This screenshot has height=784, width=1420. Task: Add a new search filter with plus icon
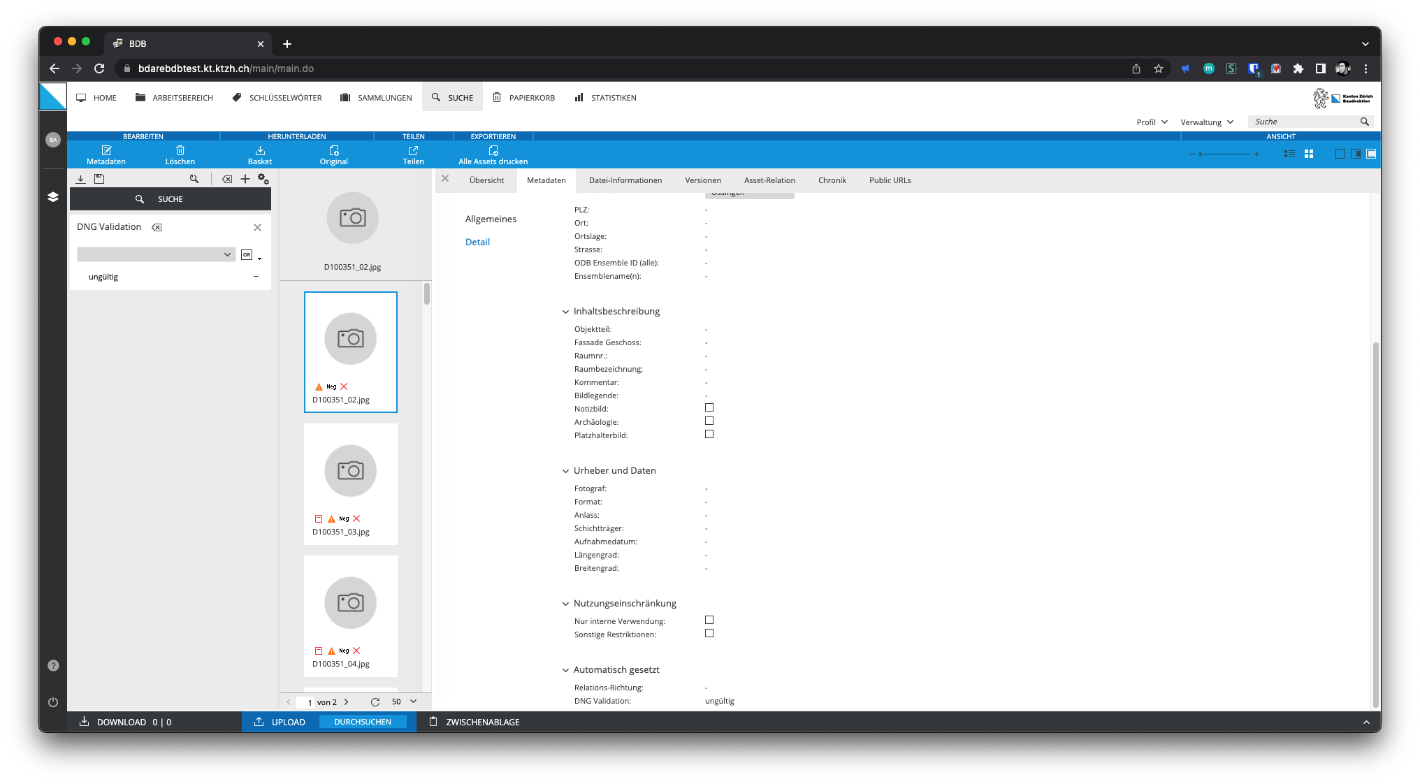pyautogui.click(x=245, y=179)
